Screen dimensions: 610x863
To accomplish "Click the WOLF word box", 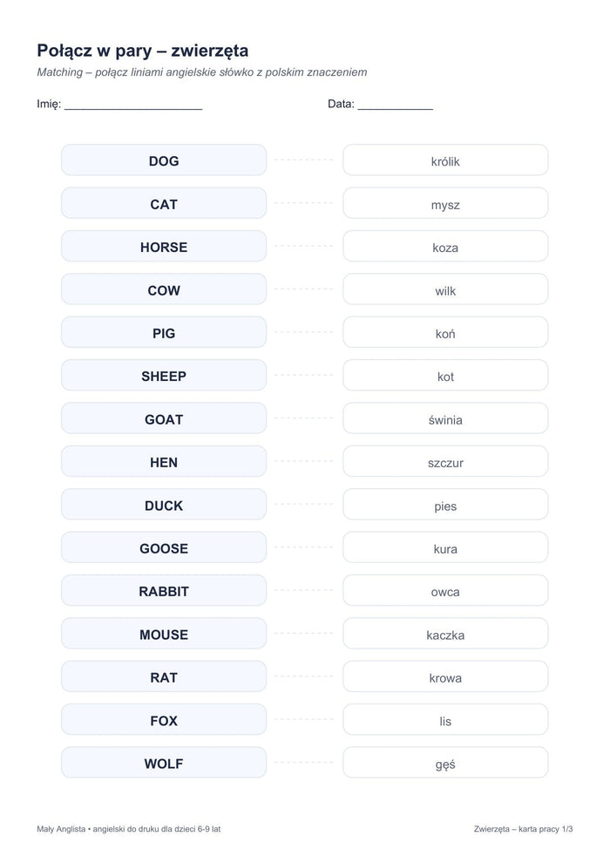I will click(x=164, y=763).
